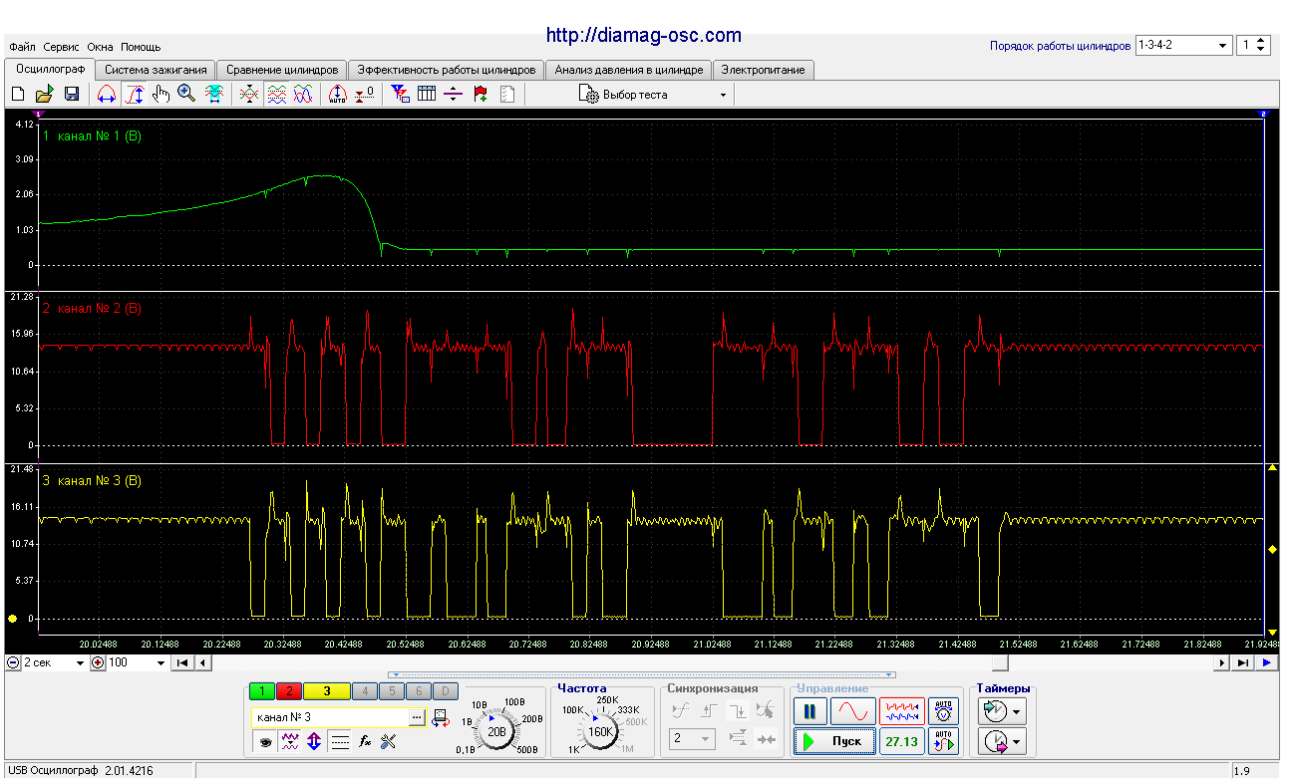Increase the cylinder number stepper value
This screenshot has height=783, width=1292.
[1261, 41]
